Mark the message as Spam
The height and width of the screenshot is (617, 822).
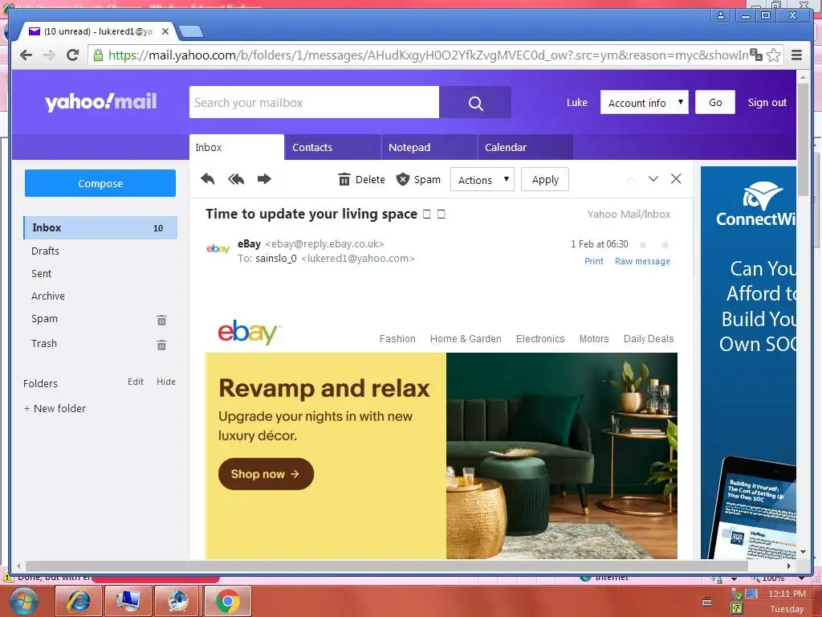[x=418, y=179]
